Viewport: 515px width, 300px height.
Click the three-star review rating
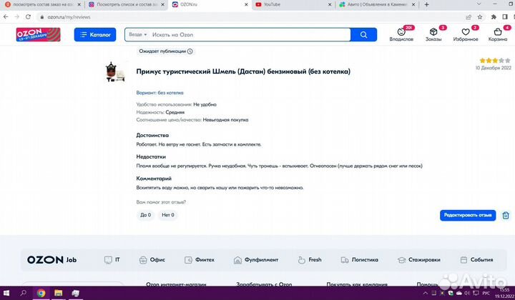pyautogui.click(x=495, y=61)
